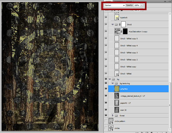Viewport: 172px width, 133px height.
Task: Collapse the bg texturing group triangle
Action: click(x=112, y=83)
